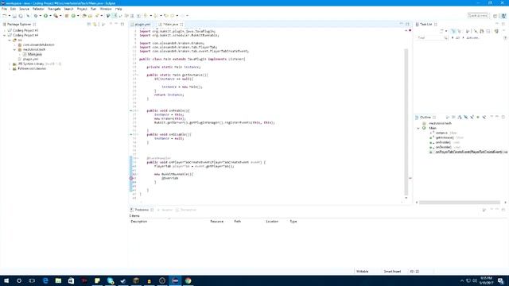Viewport: 509px width, 286px height.
Task: Open the File menu
Action: (x=4, y=9)
